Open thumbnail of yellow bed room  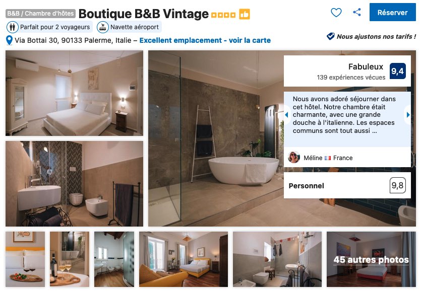point(184,259)
